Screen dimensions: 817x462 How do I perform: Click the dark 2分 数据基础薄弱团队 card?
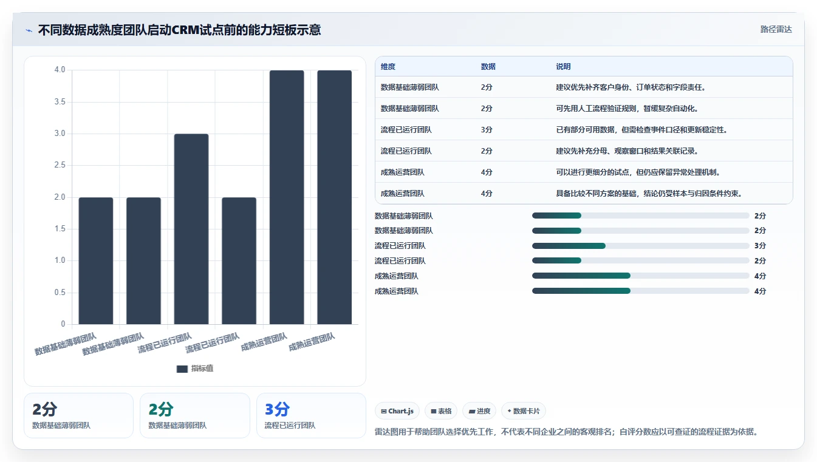click(78, 415)
